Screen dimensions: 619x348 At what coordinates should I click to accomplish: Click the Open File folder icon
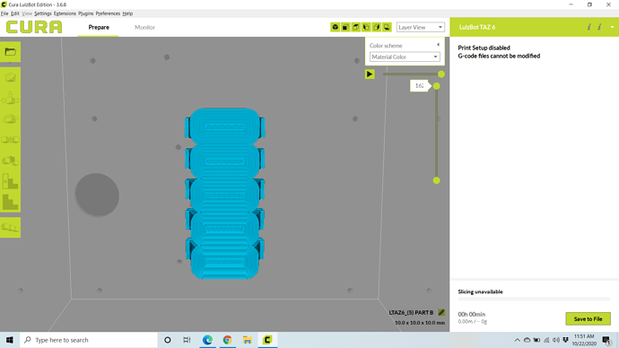point(10,52)
